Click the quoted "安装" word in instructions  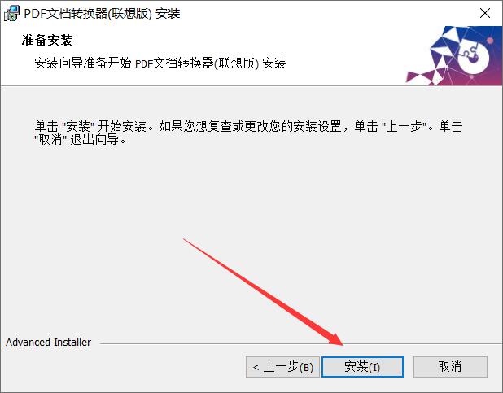[78, 126]
